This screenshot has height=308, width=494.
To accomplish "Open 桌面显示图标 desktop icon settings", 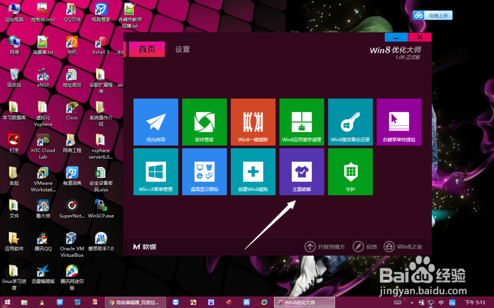I will point(205,171).
